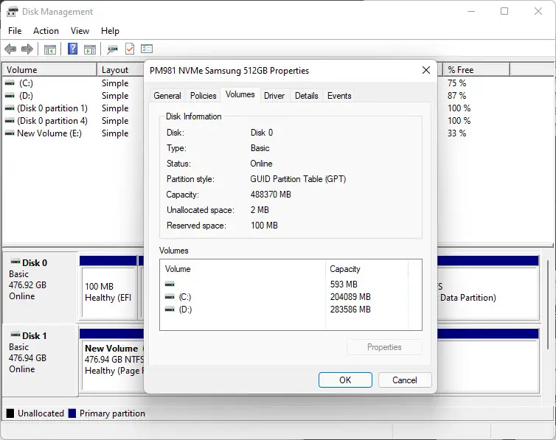
Task: Click the Disk 1 label in the lower pane
Action: 34,335
